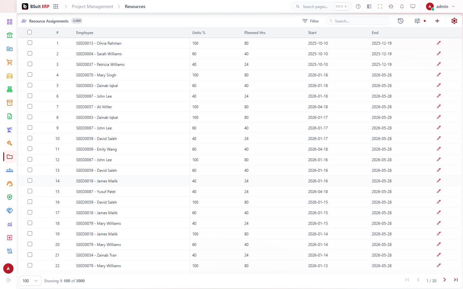Edit row 1 Olivia Rahman with pencil
The image size is (463, 289).
439,43
